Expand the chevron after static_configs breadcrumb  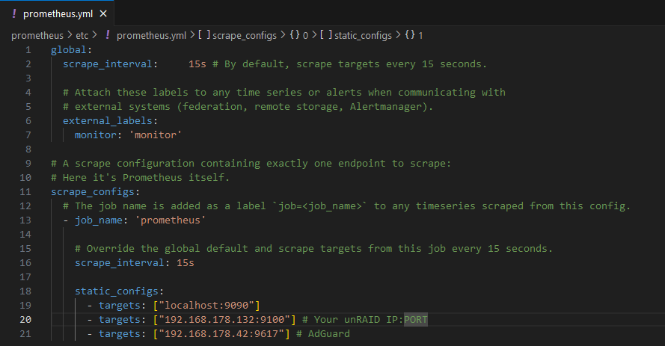click(398, 34)
